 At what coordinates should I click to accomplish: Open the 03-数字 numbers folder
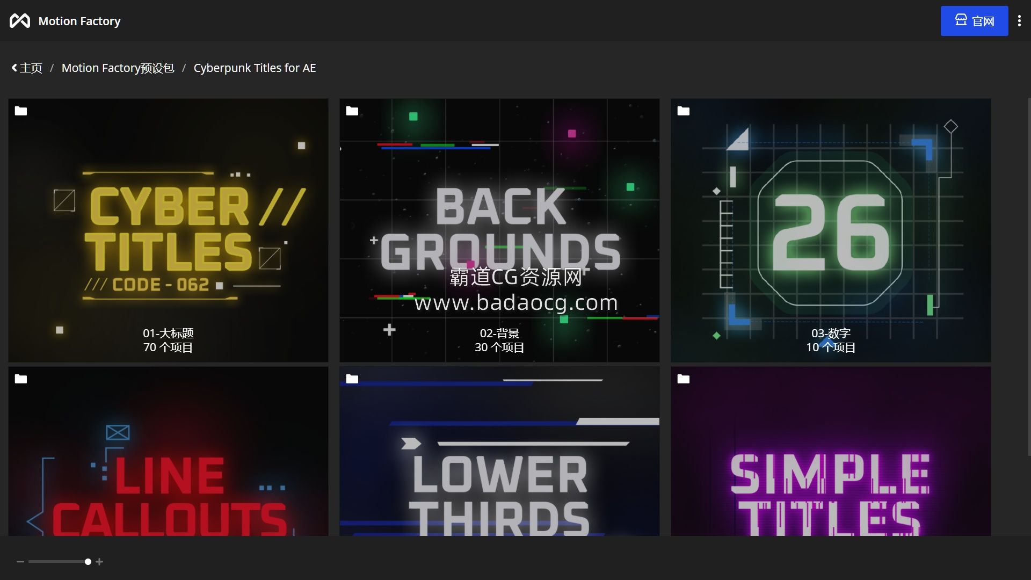click(x=831, y=230)
